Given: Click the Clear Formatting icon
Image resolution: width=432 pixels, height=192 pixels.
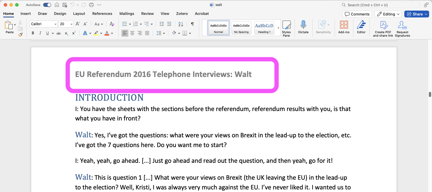Looking at the screenshot, I should coord(112,24).
